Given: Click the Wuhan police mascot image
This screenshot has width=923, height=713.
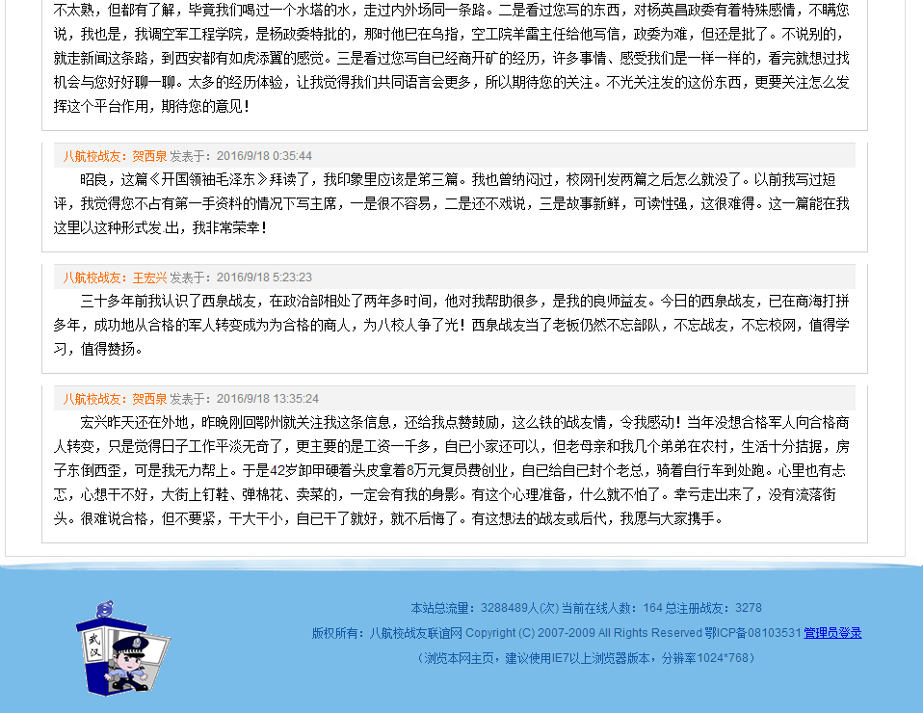Looking at the screenshot, I should click(x=121, y=647).
